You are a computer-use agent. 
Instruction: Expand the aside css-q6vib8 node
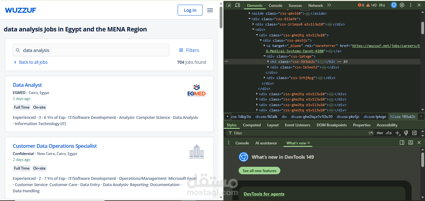[x=250, y=13]
